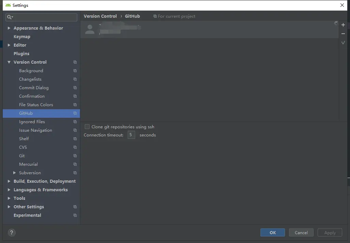Click the OK button
The width and height of the screenshot is (350, 243).
coord(273,232)
